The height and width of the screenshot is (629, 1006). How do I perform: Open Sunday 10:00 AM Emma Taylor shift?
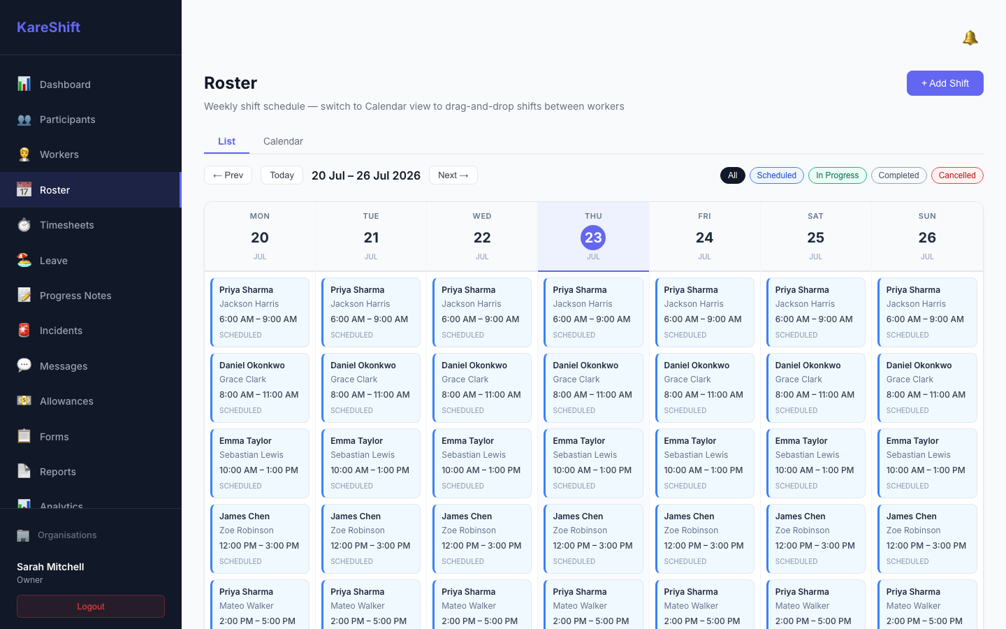click(x=927, y=463)
